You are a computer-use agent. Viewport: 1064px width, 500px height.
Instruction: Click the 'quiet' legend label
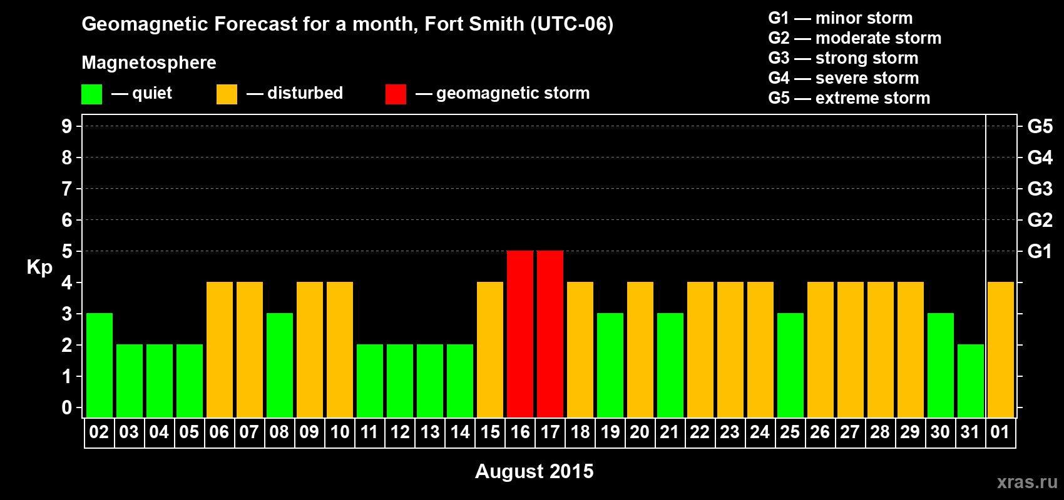pyautogui.click(x=152, y=93)
